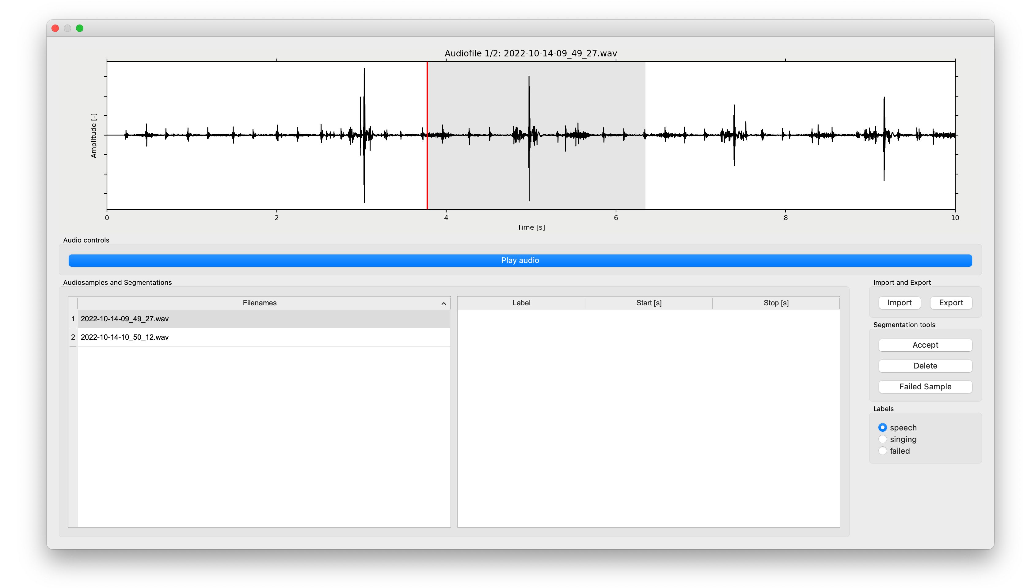
Task: Select row number 1 header
Action: tap(73, 319)
